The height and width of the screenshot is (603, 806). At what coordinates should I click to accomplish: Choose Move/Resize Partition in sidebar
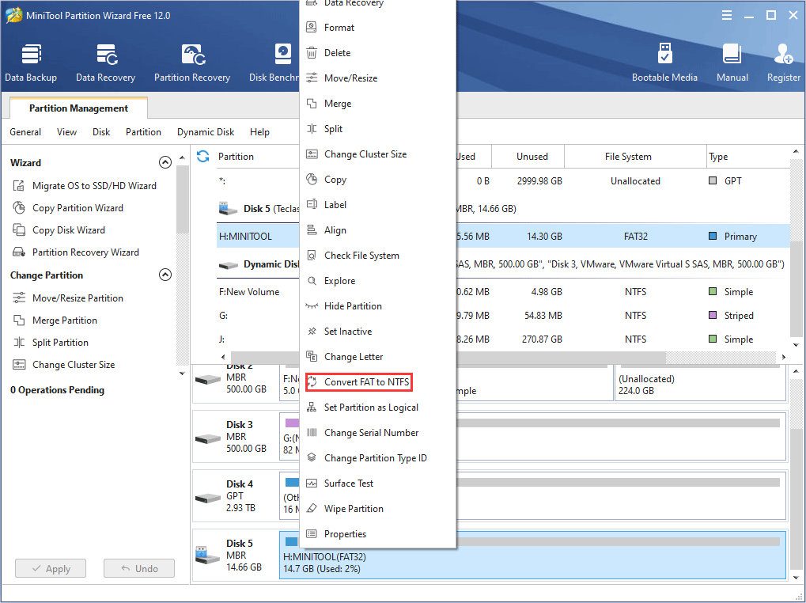(x=67, y=298)
